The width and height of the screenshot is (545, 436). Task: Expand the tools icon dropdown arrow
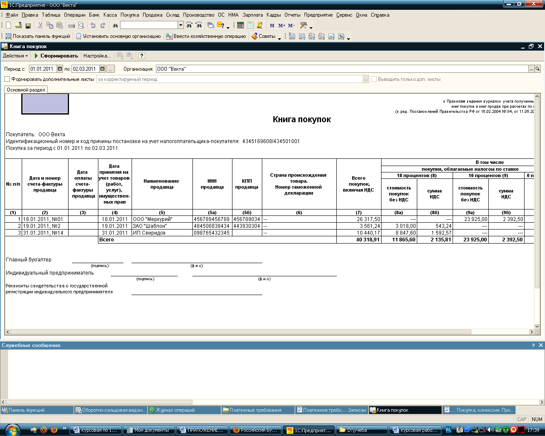point(311,27)
